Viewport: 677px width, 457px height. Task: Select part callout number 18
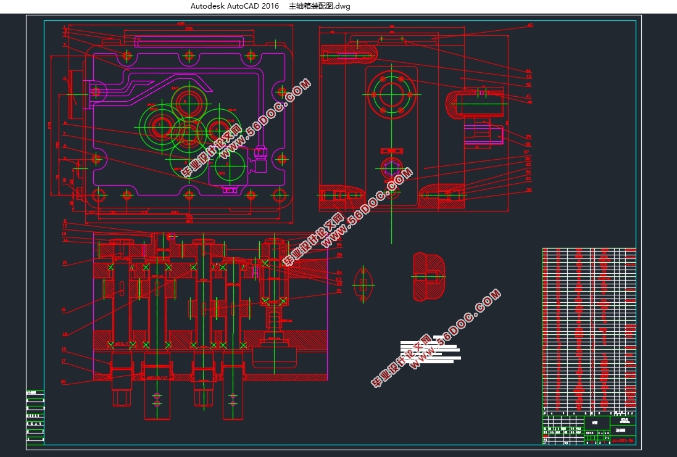[65, 334]
